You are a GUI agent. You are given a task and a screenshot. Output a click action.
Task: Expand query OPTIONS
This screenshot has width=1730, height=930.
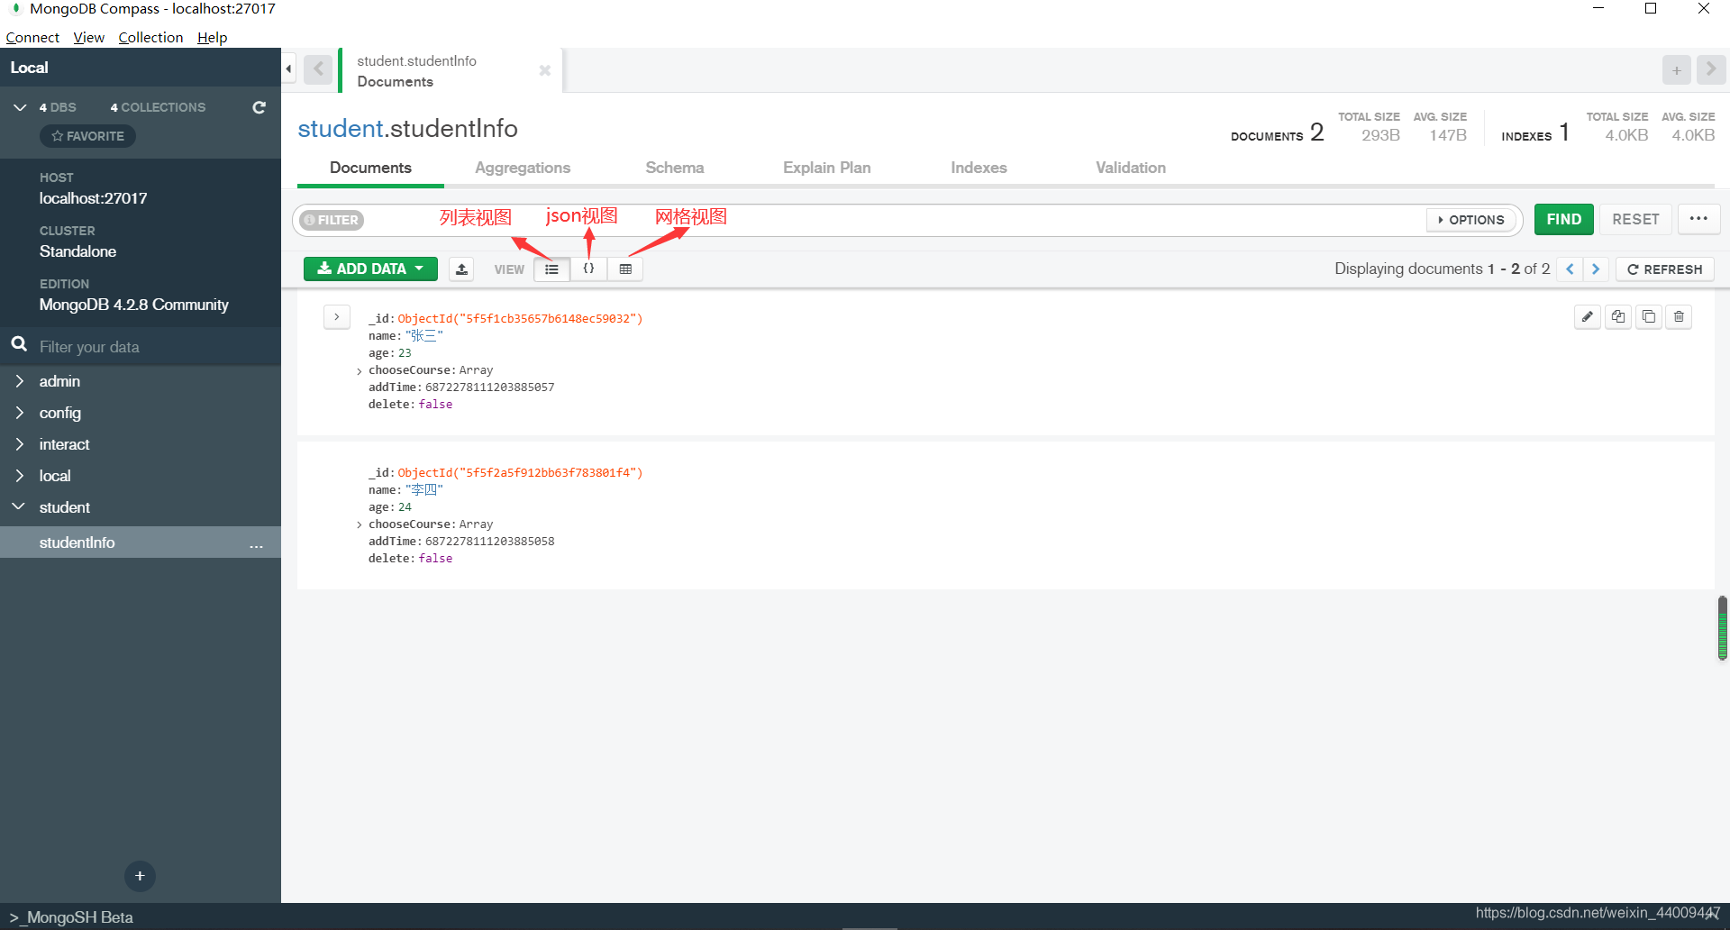point(1471,220)
